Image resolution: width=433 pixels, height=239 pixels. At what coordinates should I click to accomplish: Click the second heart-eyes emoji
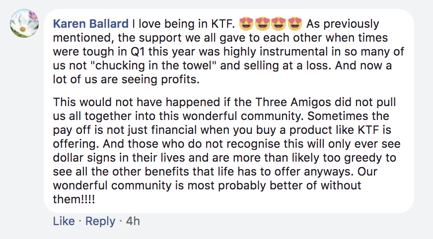[x=262, y=24]
